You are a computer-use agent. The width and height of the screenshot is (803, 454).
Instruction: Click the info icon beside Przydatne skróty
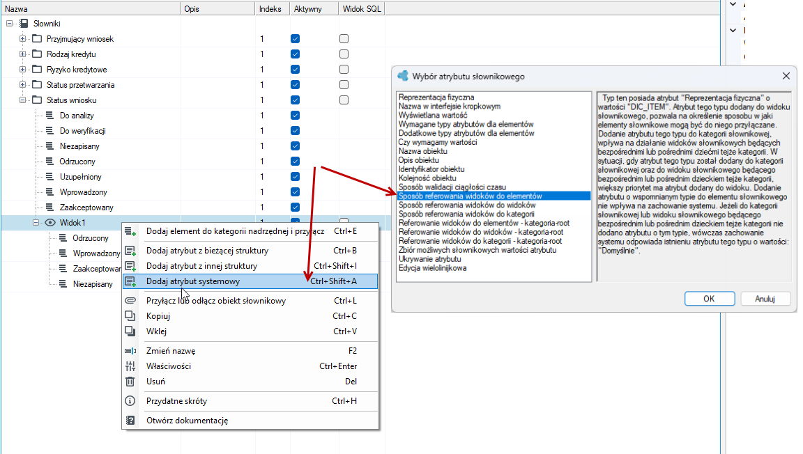(130, 401)
